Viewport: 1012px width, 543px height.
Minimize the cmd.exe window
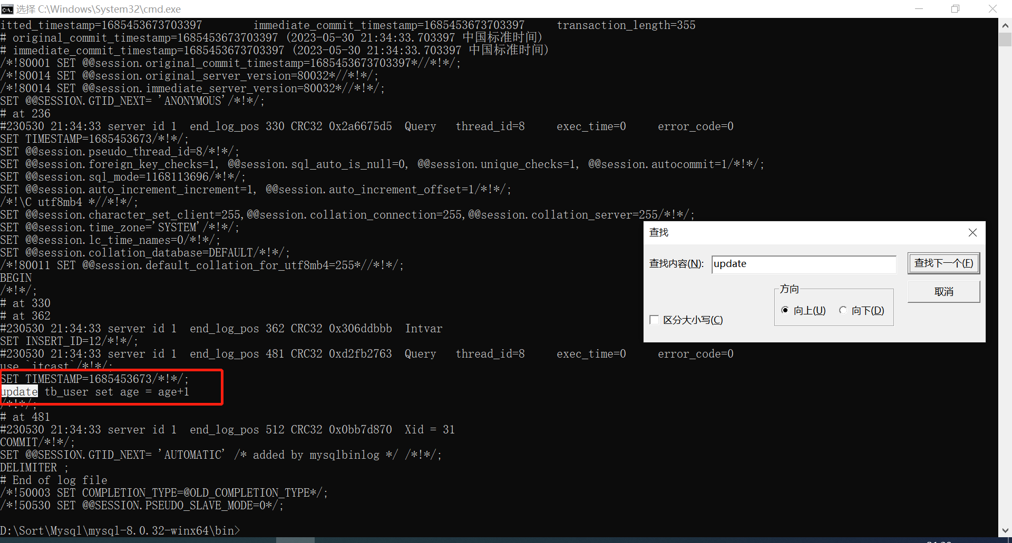pyautogui.click(x=919, y=9)
